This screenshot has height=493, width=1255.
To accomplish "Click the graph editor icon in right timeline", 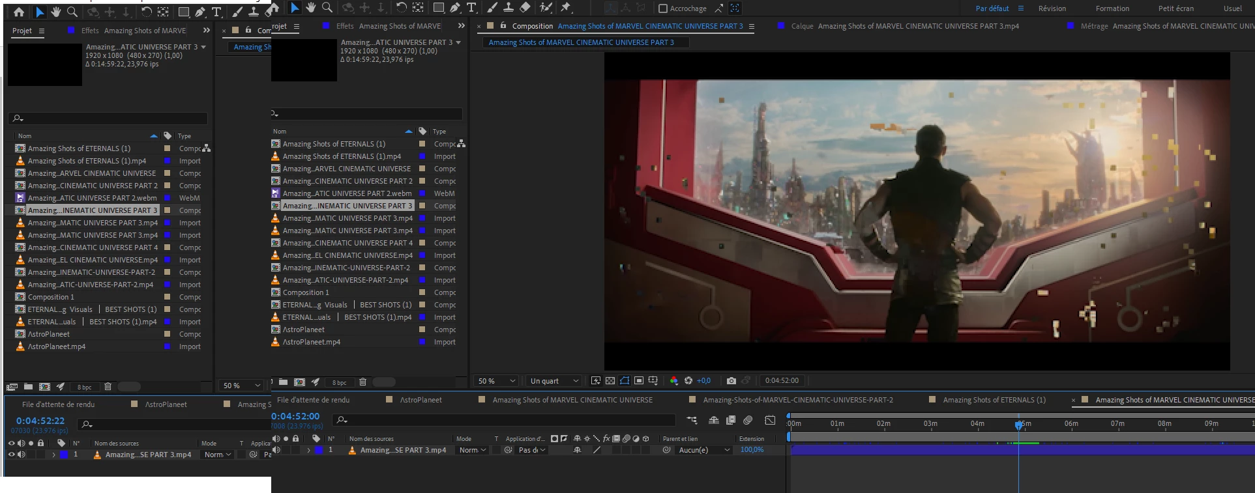I will (x=770, y=420).
